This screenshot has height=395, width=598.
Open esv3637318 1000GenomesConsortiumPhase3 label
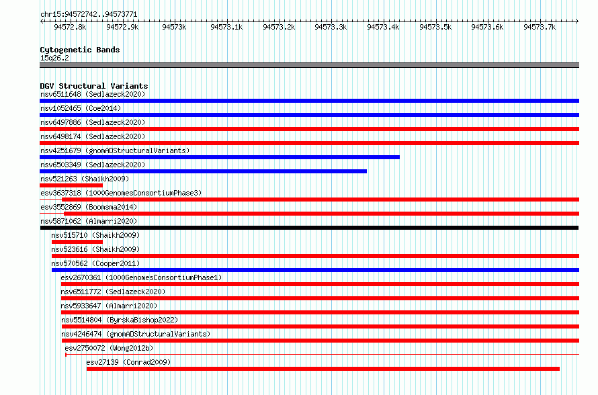click(121, 193)
